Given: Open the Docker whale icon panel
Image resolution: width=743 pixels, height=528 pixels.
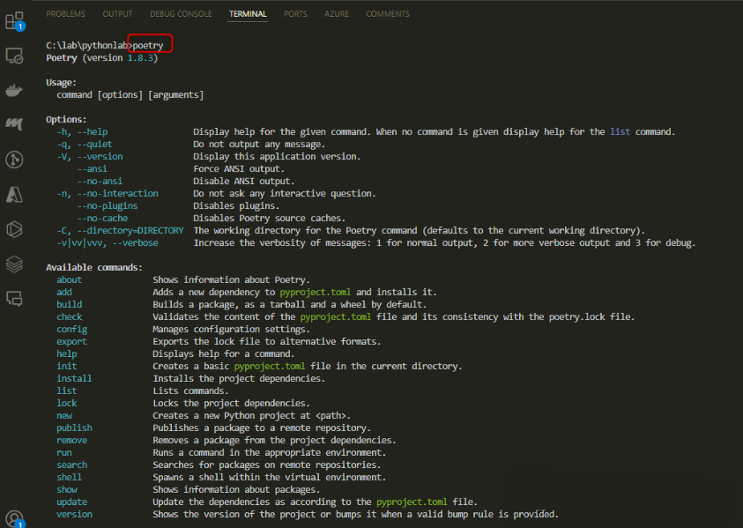Looking at the screenshot, I should (14, 90).
